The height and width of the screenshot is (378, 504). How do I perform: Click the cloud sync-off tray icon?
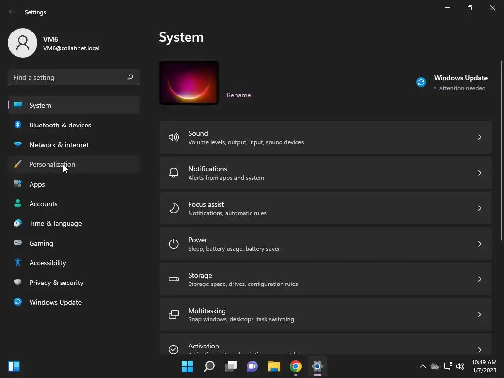pyautogui.click(x=435, y=366)
